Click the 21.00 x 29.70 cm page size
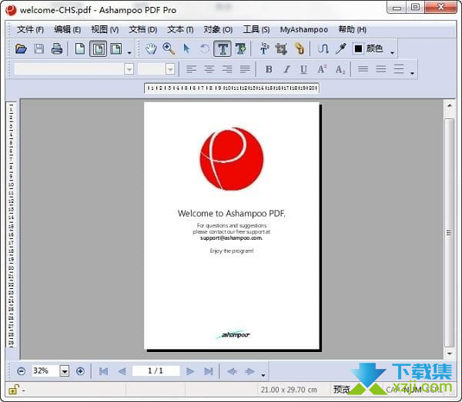The height and width of the screenshot is (402, 462). click(x=289, y=390)
